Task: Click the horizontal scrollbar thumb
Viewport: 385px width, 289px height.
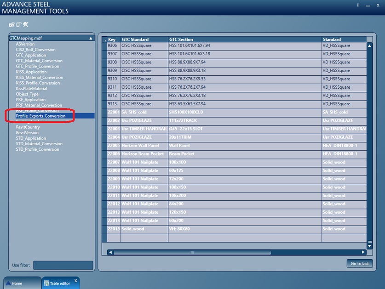Action: coord(192,252)
